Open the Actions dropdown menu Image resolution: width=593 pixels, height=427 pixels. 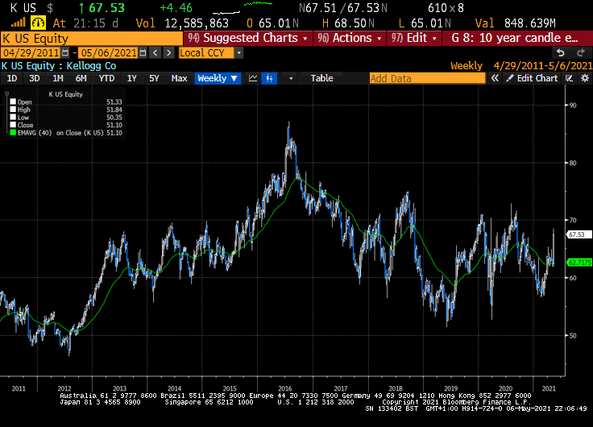pos(350,38)
